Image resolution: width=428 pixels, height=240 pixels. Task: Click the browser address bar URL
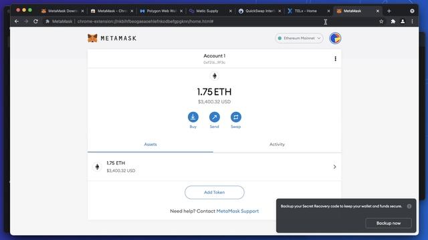click(145, 21)
